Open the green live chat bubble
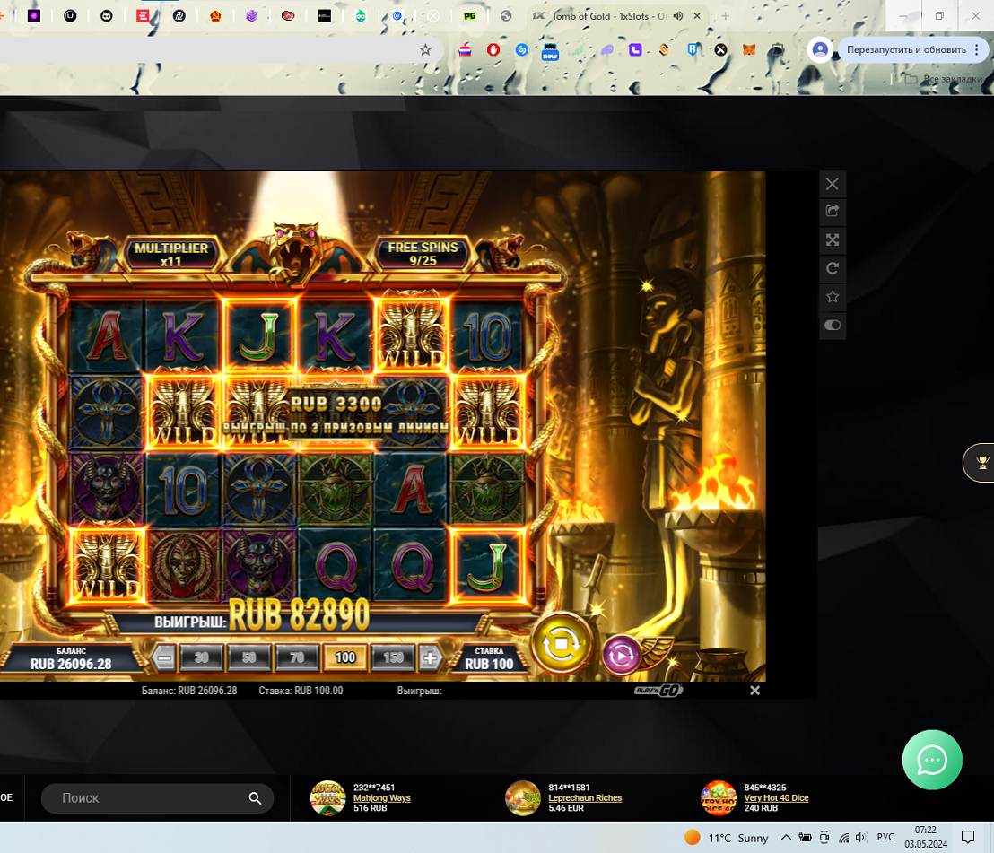Image resolution: width=994 pixels, height=853 pixels. [932, 760]
